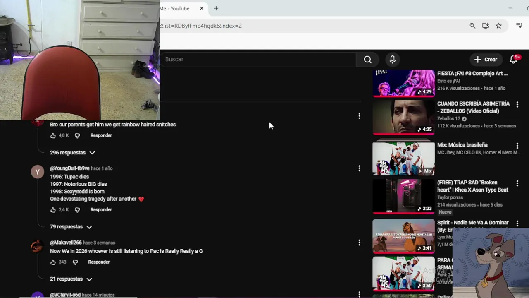Expand 21 respuestas replies
The image size is (529, 298).
point(71,279)
